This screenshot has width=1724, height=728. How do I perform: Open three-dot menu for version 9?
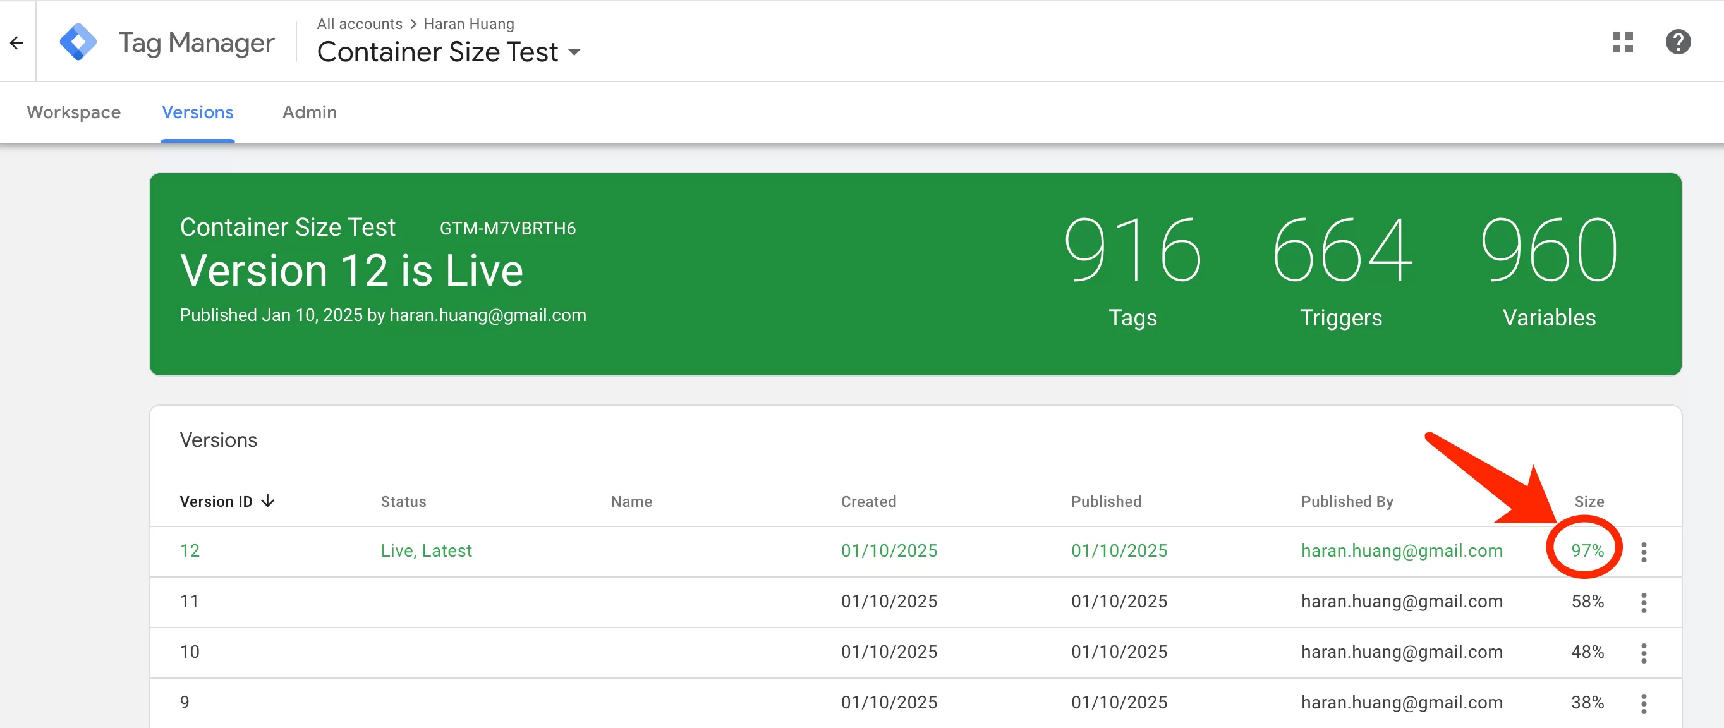click(x=1643, y=703)
